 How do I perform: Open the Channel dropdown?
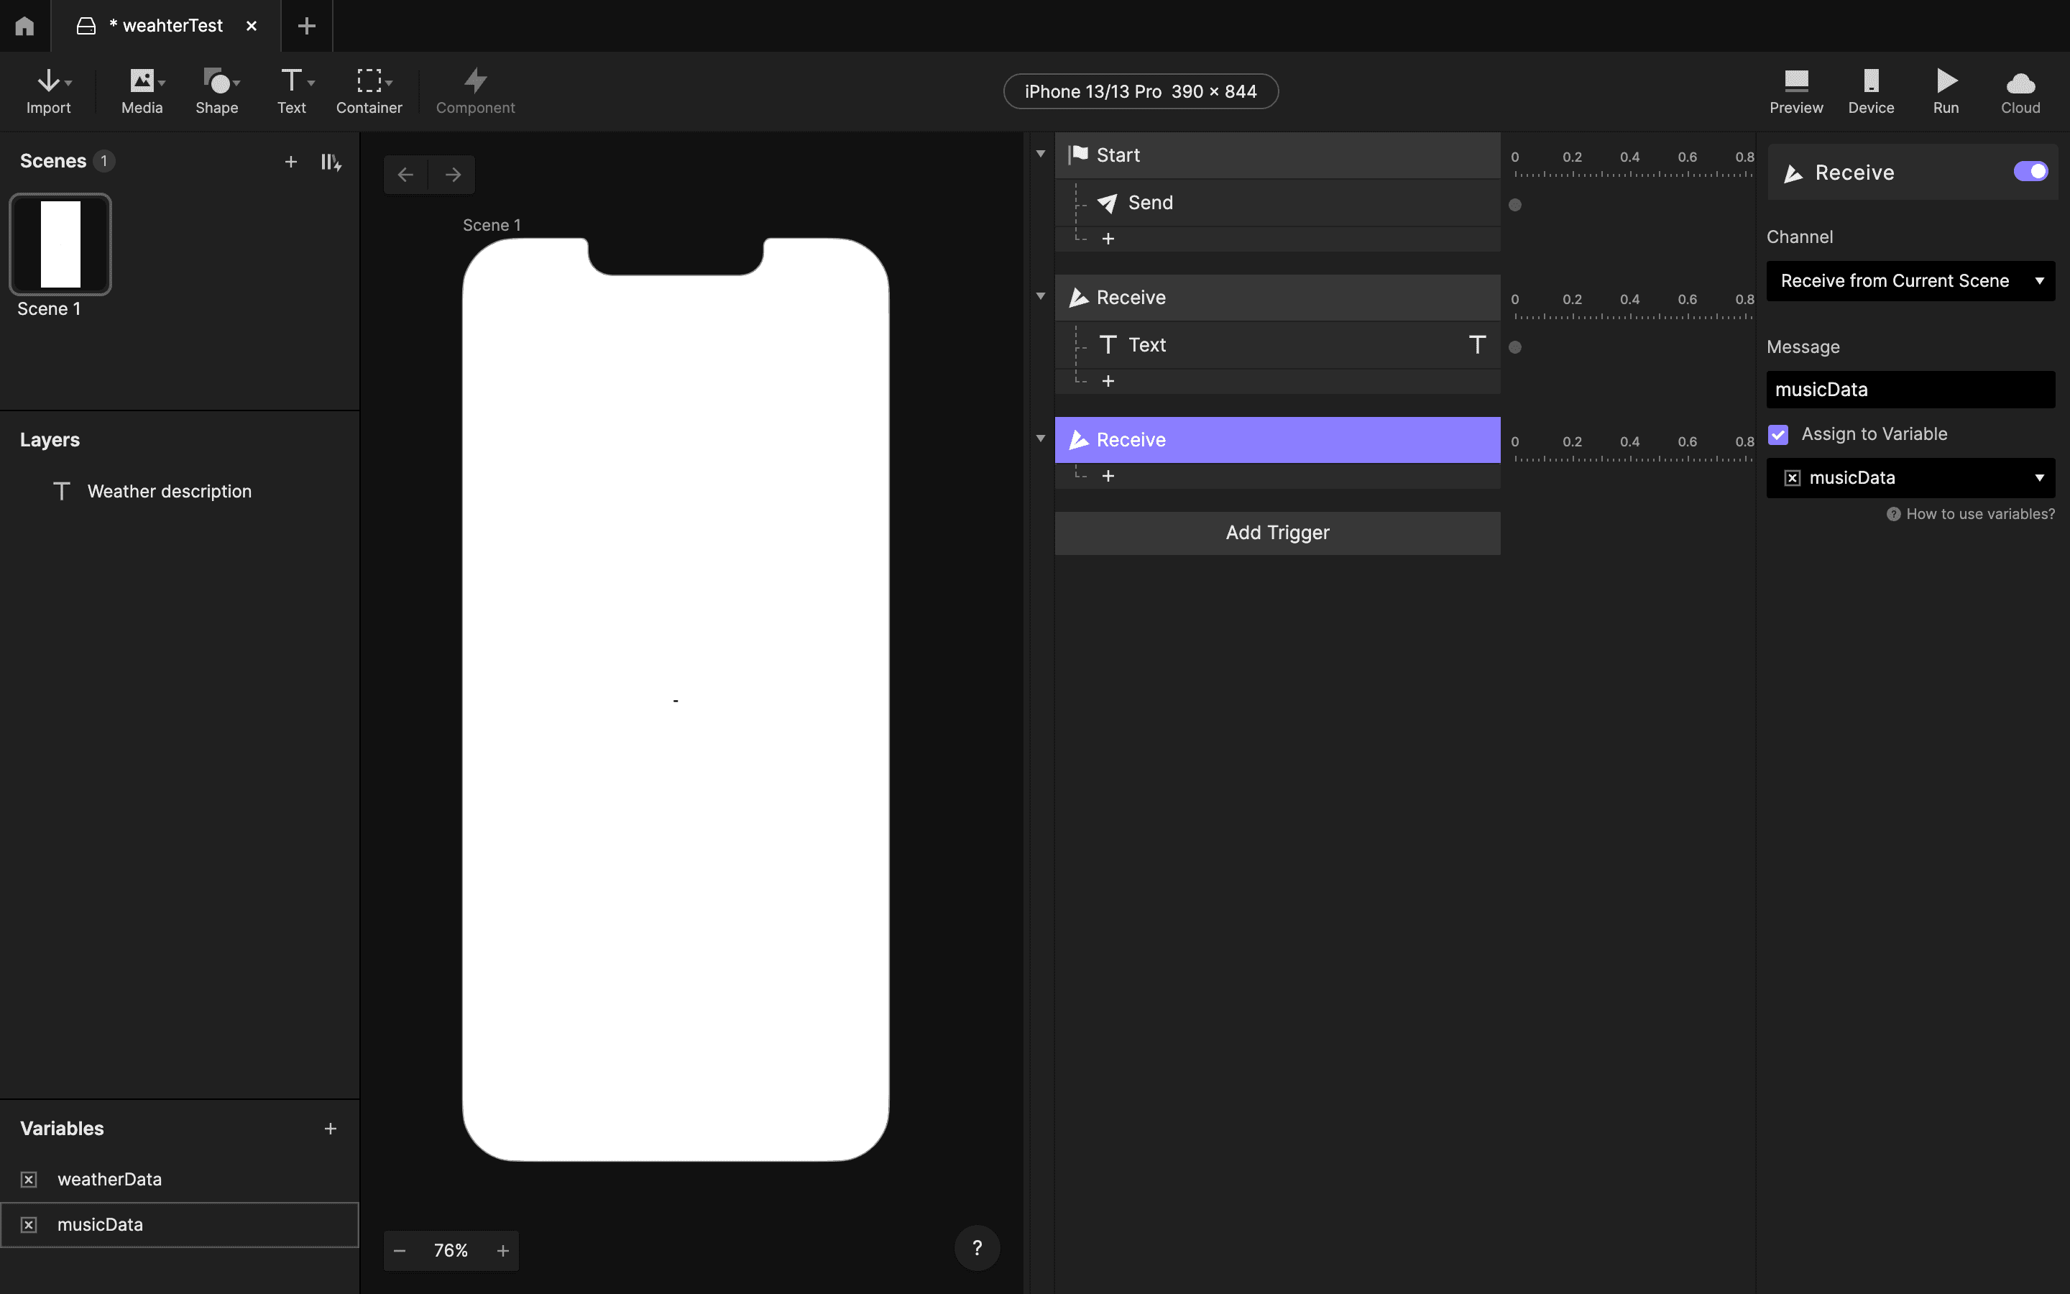[1910, 280]
